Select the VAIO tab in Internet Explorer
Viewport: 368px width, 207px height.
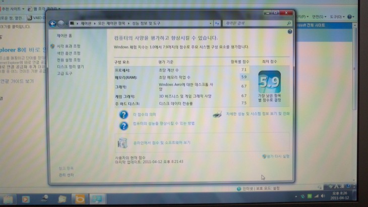[x=36, y=18]
